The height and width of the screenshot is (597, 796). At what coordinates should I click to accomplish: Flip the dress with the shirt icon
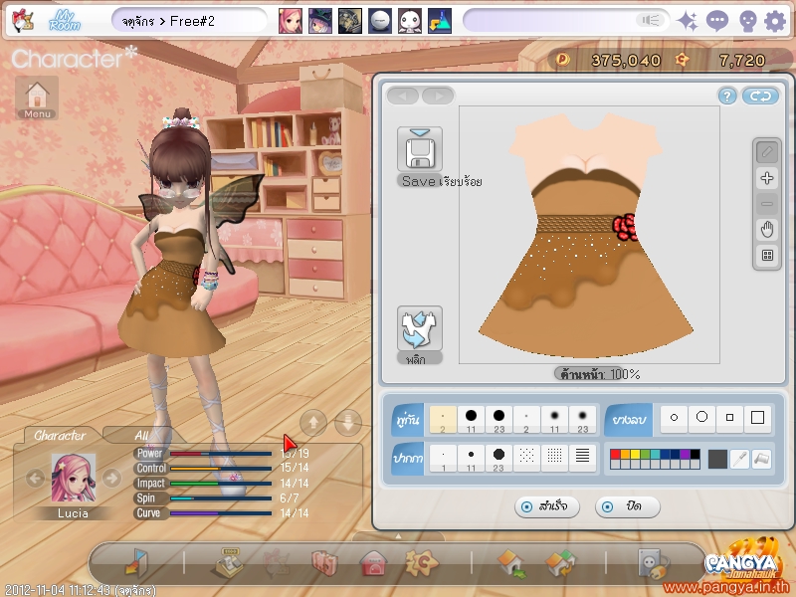tap(419, 328)
